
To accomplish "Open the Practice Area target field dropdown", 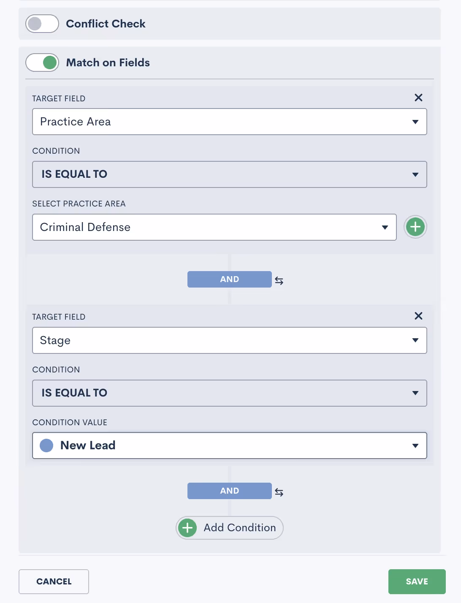I will coord(229,122).
